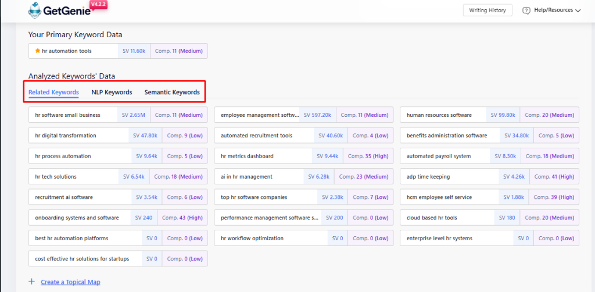595x292 pixels.
Task: Click the star icon beside hr automation tools
Action: point(38,51)
